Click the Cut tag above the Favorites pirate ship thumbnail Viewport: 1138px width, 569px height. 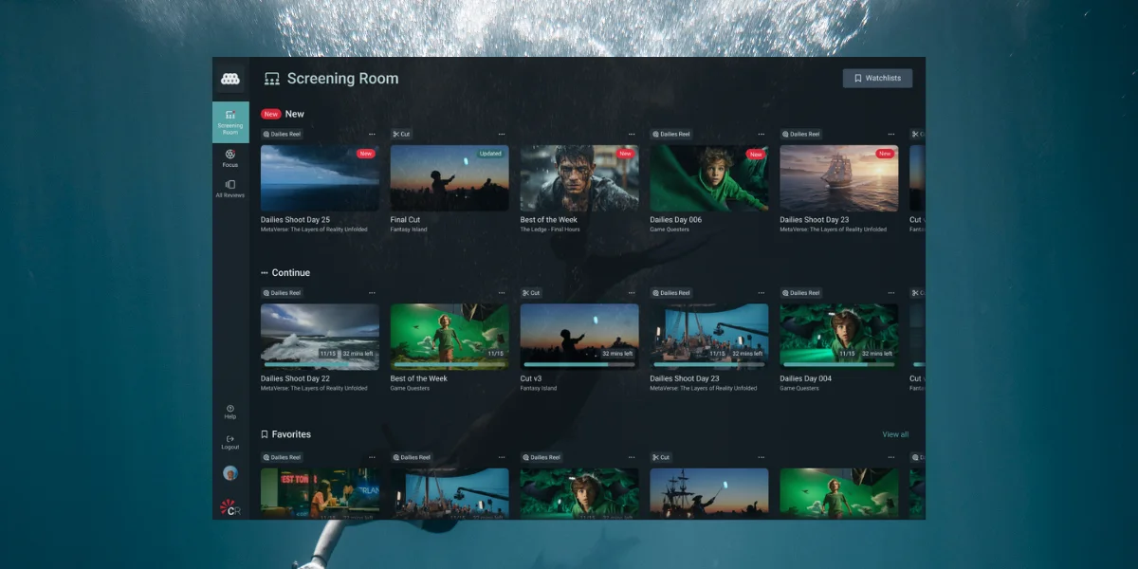coord(661,457)
